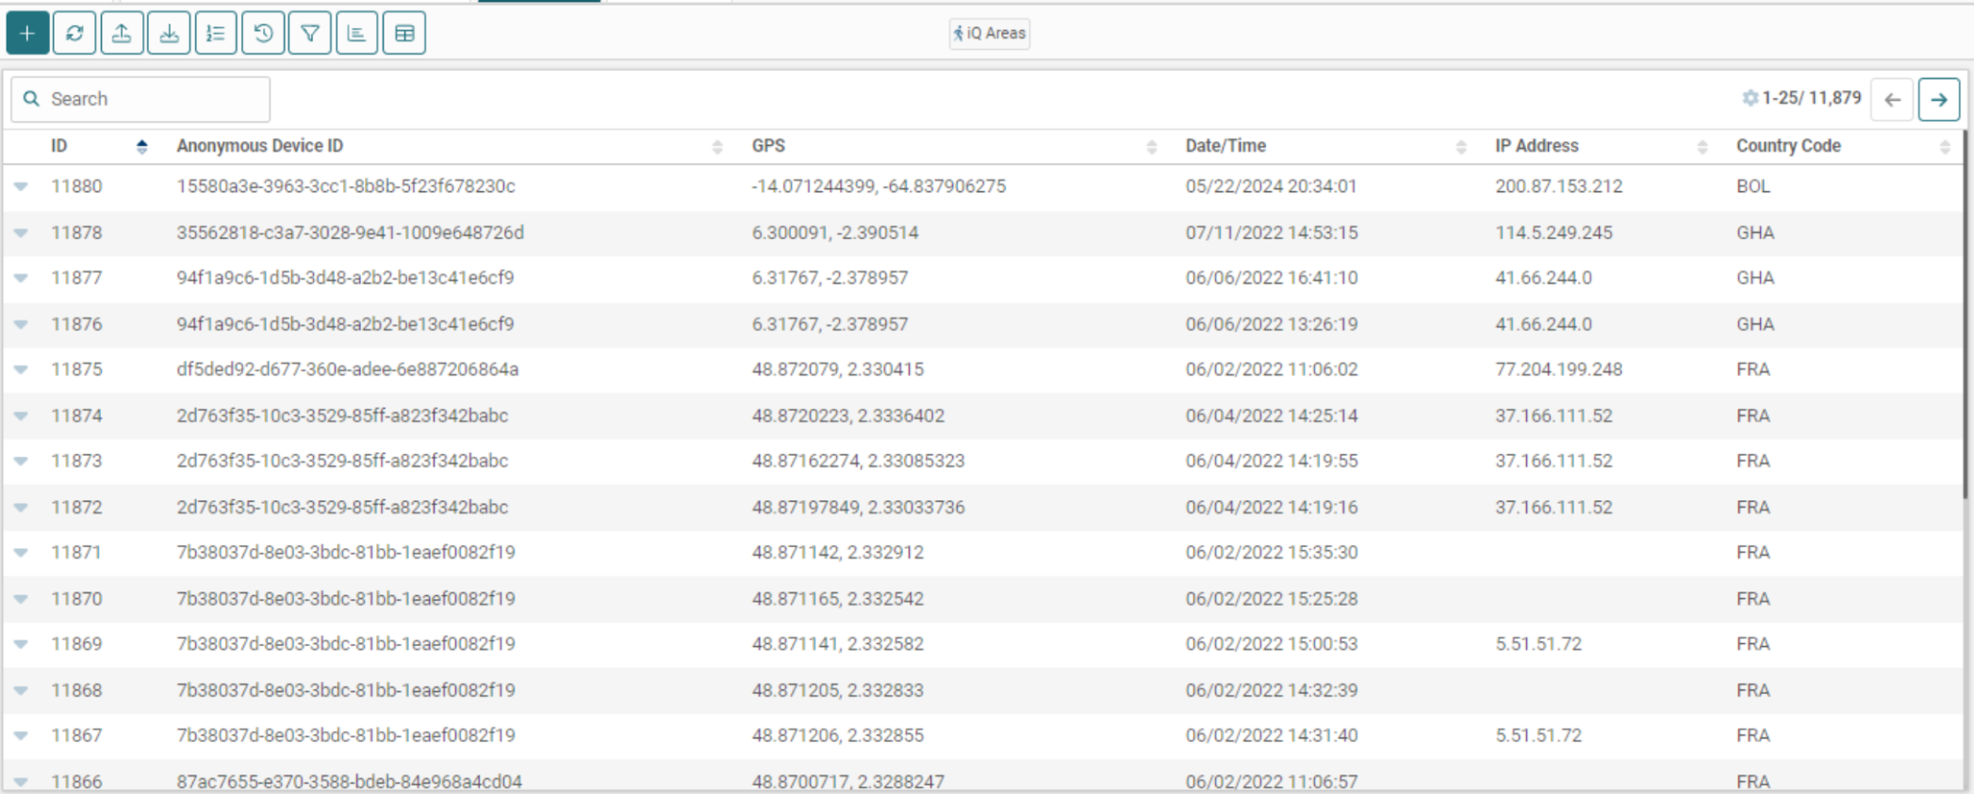The image size is (1974, 794).
Task: Sort by the Date/Time column
Action: 1460,146
